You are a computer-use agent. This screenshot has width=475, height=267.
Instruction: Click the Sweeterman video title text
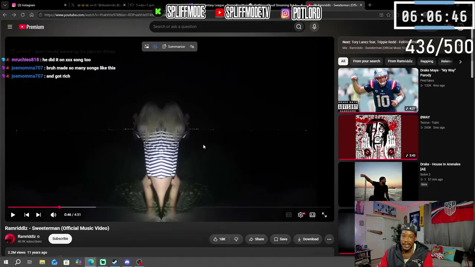(x=57, y=228)
